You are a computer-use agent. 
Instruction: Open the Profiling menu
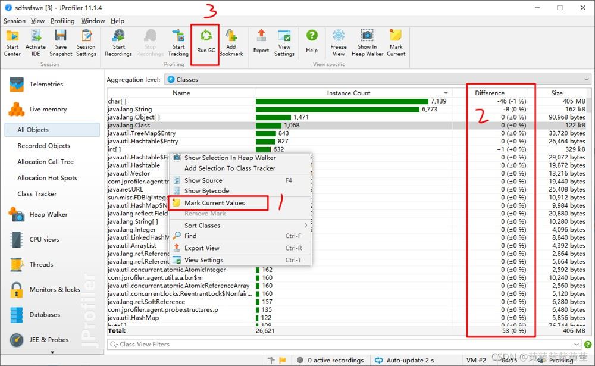[x=62, y=21]
